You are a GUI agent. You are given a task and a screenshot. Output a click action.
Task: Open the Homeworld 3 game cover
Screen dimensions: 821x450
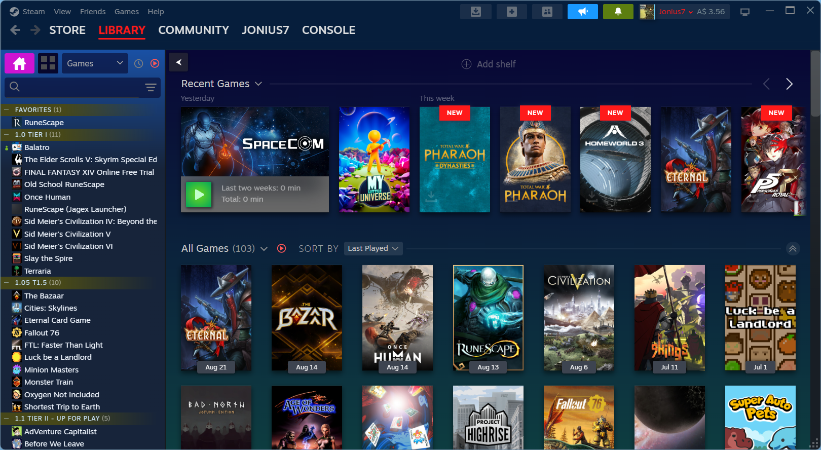tap(615, 160)
